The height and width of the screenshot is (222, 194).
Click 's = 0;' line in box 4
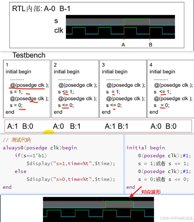(x=161, y=105)
